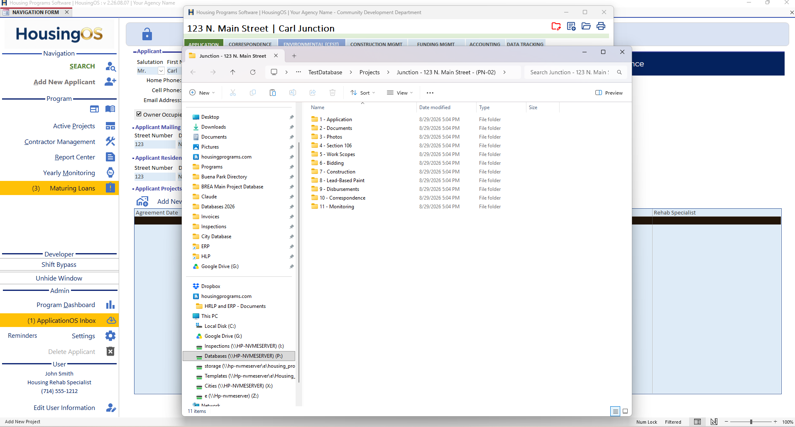This screenshot has width=795, height=427.
Task: Toggle the Owner Occupied checkbox
Action: (x=139, y=114)
